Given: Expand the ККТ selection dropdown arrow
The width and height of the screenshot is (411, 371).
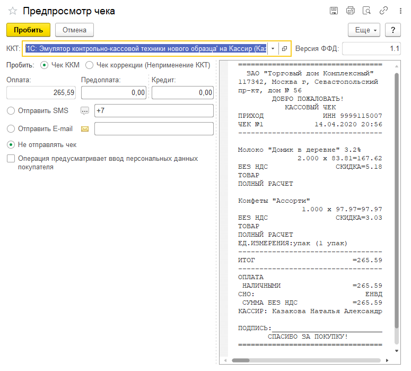Looking at the screenshot, I should tap(273, 48).
